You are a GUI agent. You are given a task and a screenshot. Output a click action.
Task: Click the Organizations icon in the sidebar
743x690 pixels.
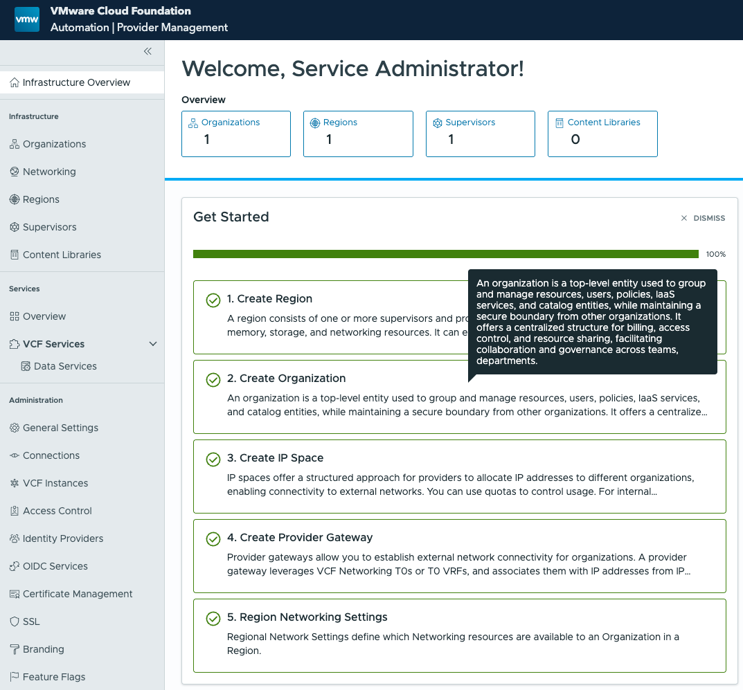click(15, 144)
